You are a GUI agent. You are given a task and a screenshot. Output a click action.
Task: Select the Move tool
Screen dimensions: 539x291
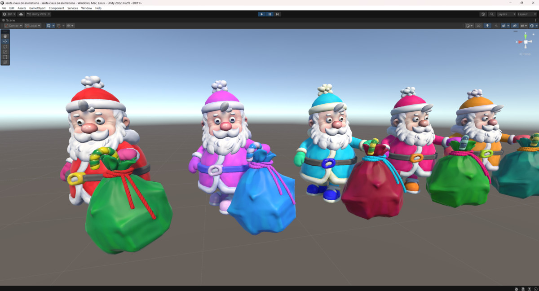[x=5, y=41]
